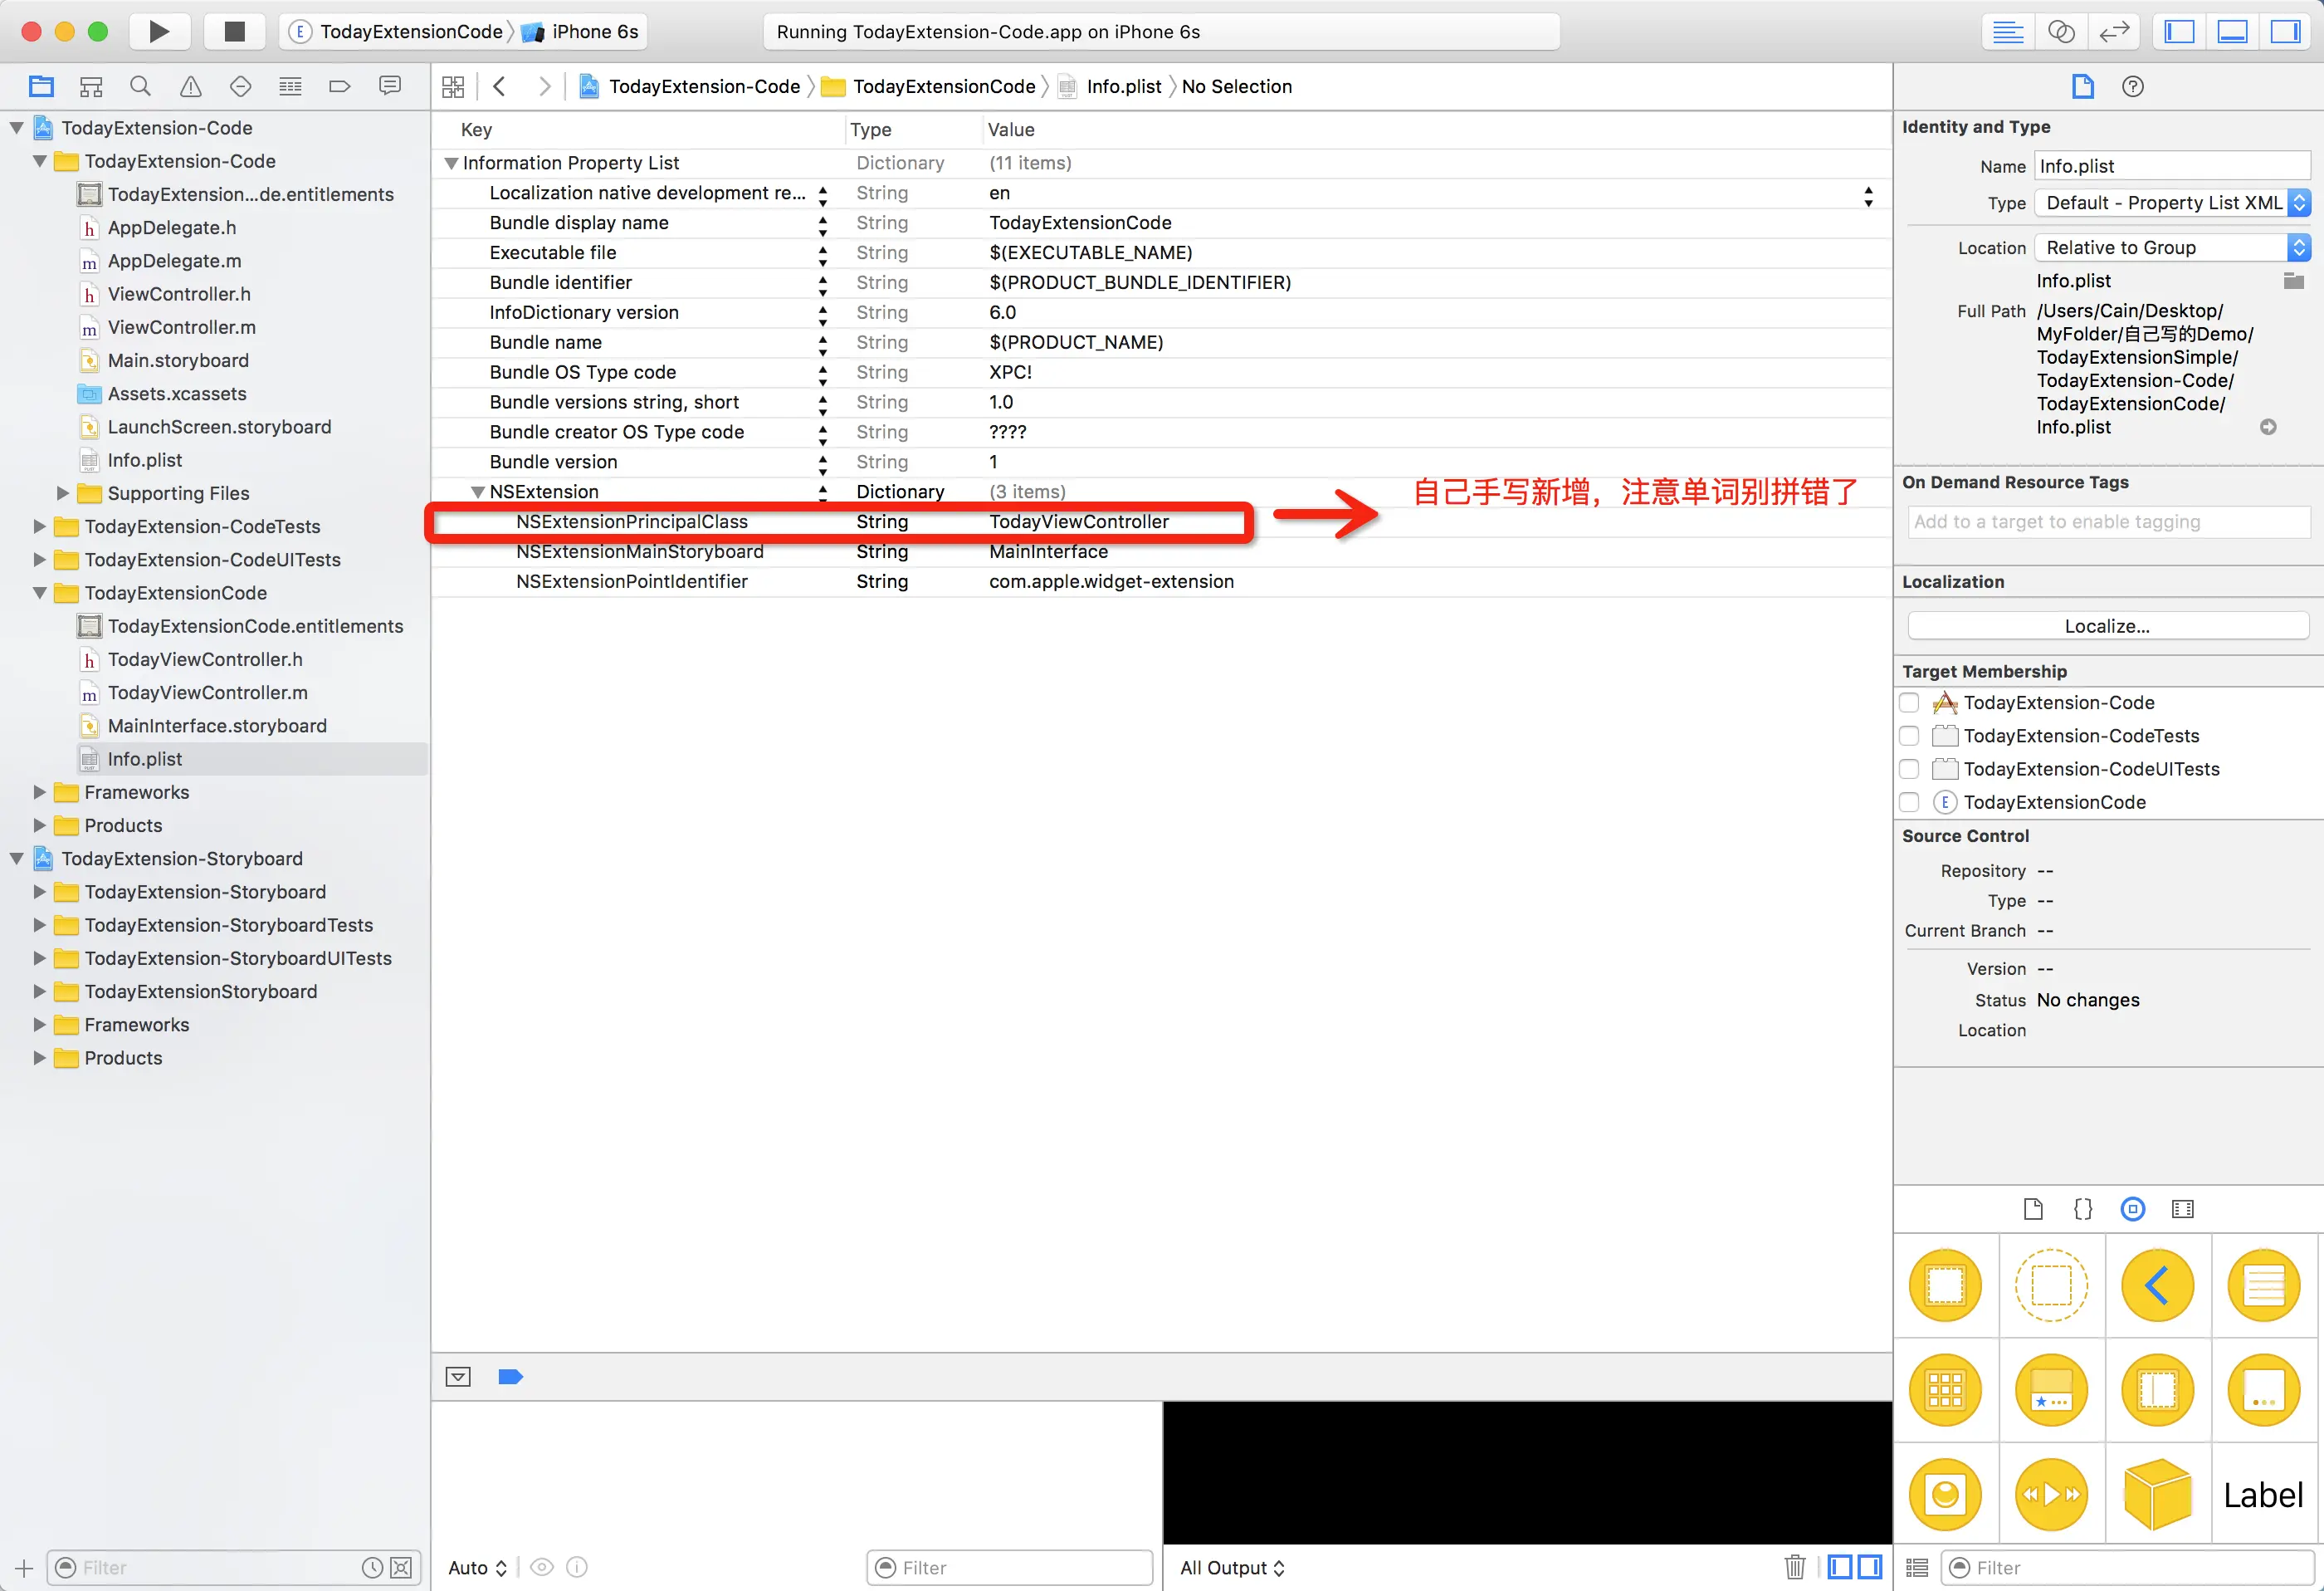Enable TodayExtension-CodeTests target membership
The image size is (2324, 1591).
tap(1909, 736)
